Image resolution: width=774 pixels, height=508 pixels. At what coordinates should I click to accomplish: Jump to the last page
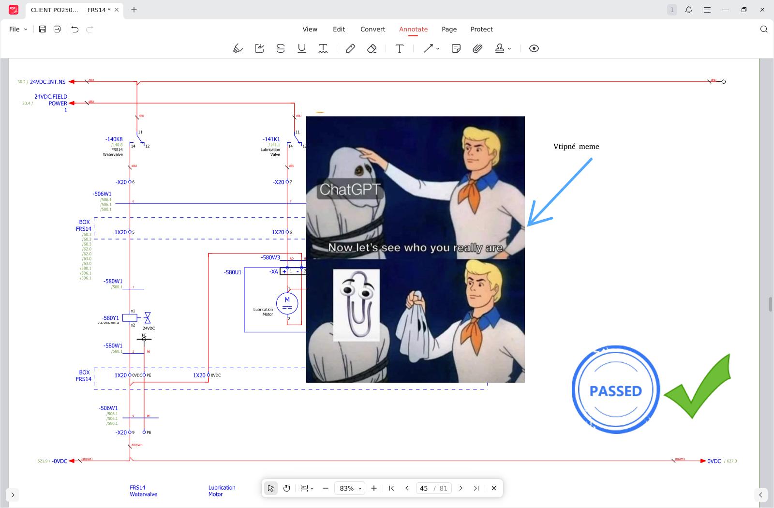pos(476,488)
